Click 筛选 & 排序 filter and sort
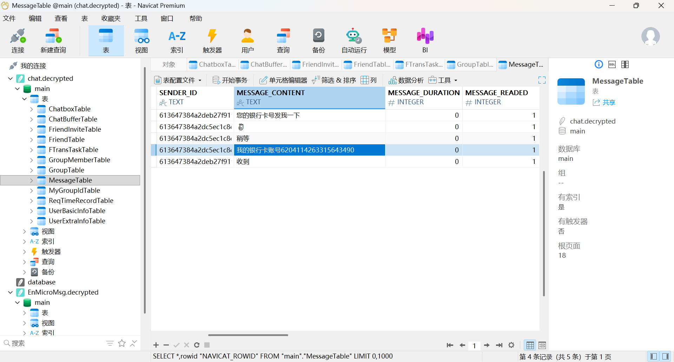The image size is (674, 362). tap(334, 80)
